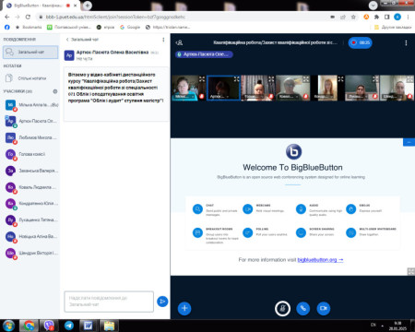Image resolution: width=415 pixels, height=332 pixels.
Task: Open the browser extensions puzzle icon
Action: pos(376,17)
